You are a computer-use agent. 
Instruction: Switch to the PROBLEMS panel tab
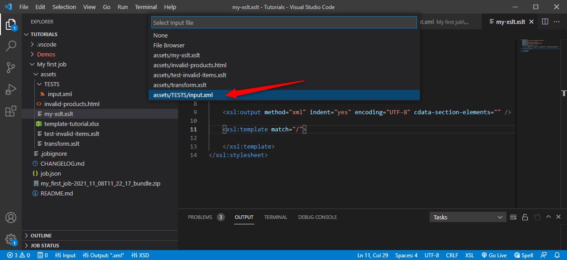point(206,217)
